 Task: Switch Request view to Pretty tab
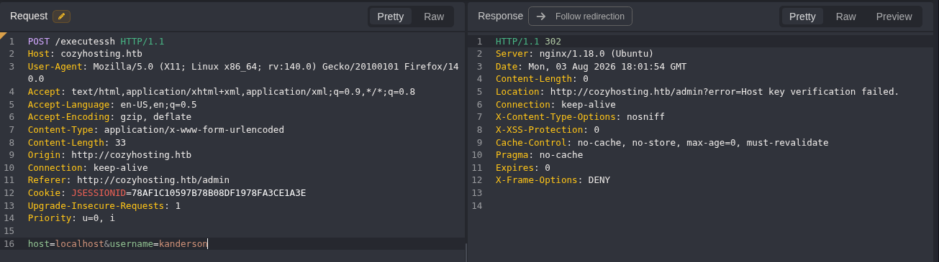[x=391, y=17]
